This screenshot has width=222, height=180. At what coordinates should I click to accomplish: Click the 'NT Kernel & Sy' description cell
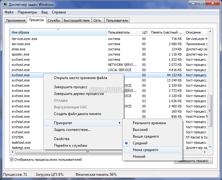coord(196,137)
